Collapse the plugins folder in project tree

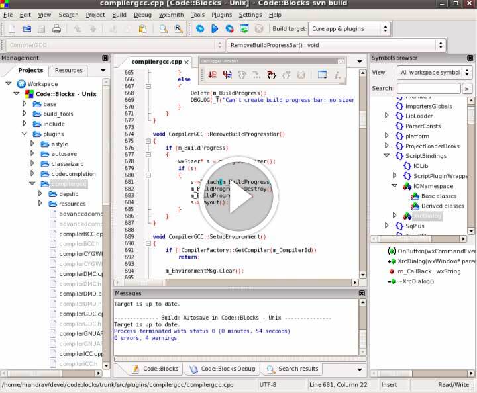25,134
